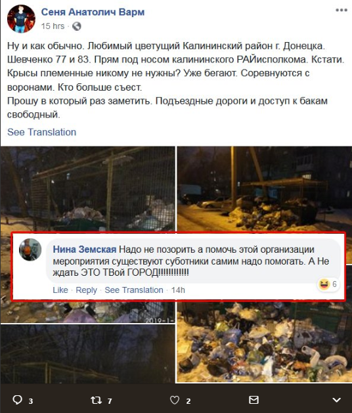Open the three-dot post options menu

tap(341, 11)
